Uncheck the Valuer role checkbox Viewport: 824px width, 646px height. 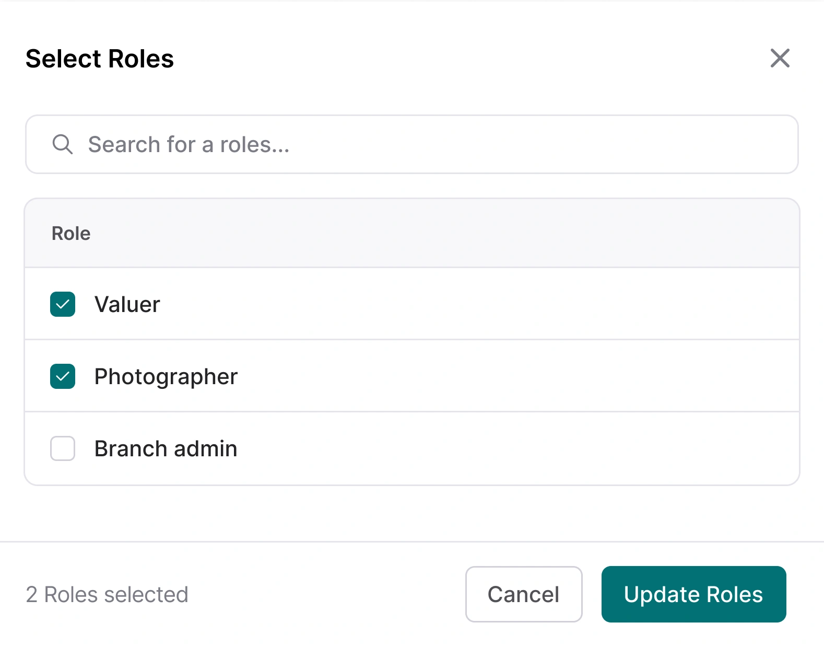point(63,304)
